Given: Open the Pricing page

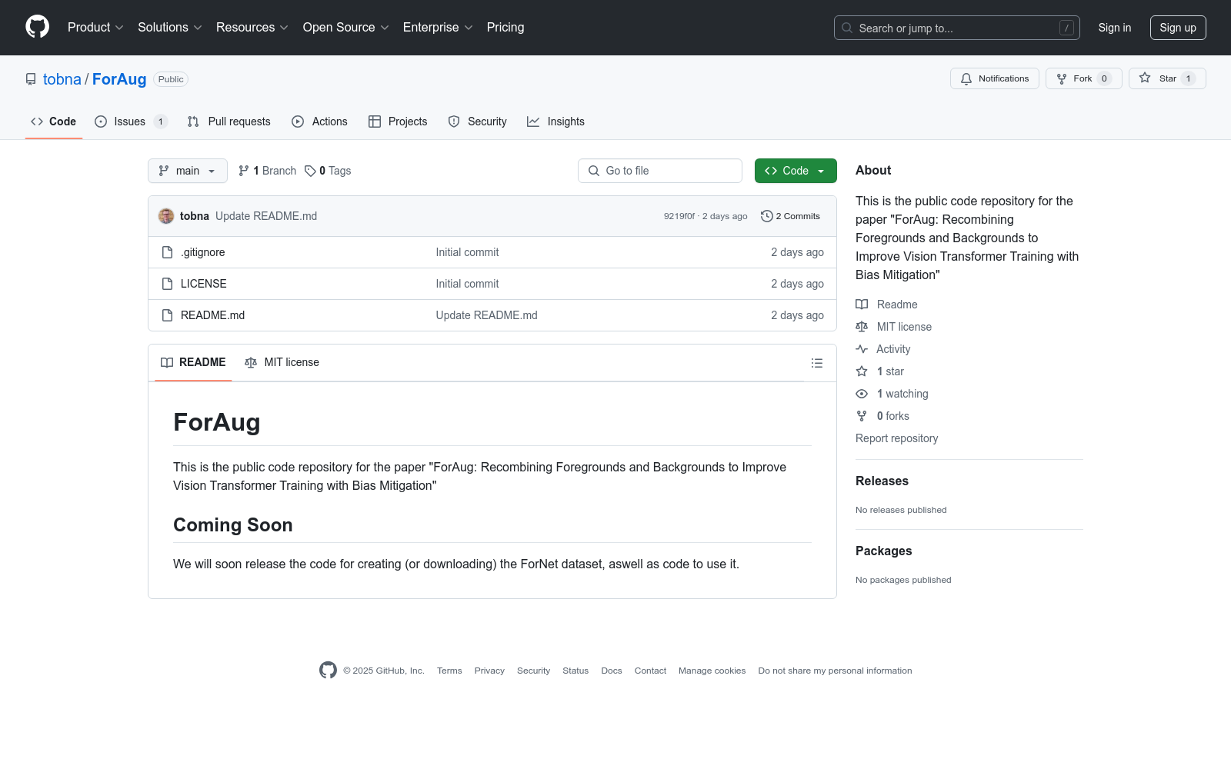Looking at the screenshot, I should [505, 27].
